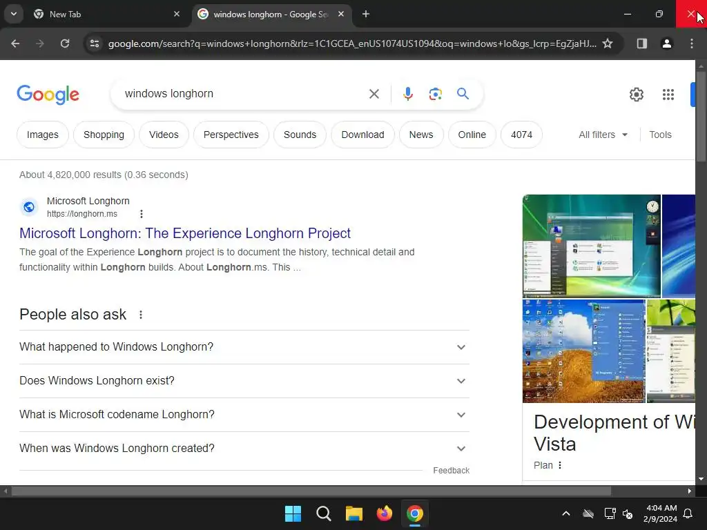Select the Images filter
707x530 pixels.
42,135
